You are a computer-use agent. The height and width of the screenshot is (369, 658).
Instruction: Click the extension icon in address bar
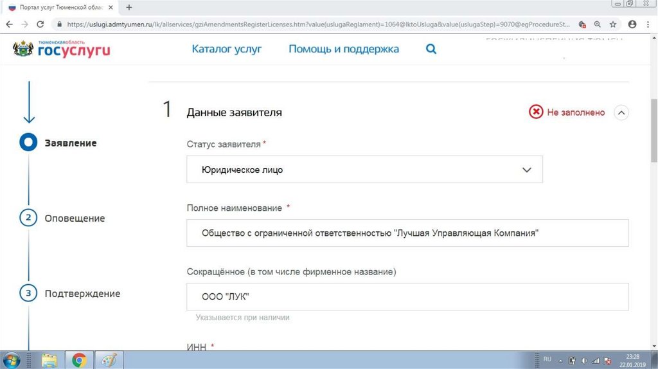point(582,24)
